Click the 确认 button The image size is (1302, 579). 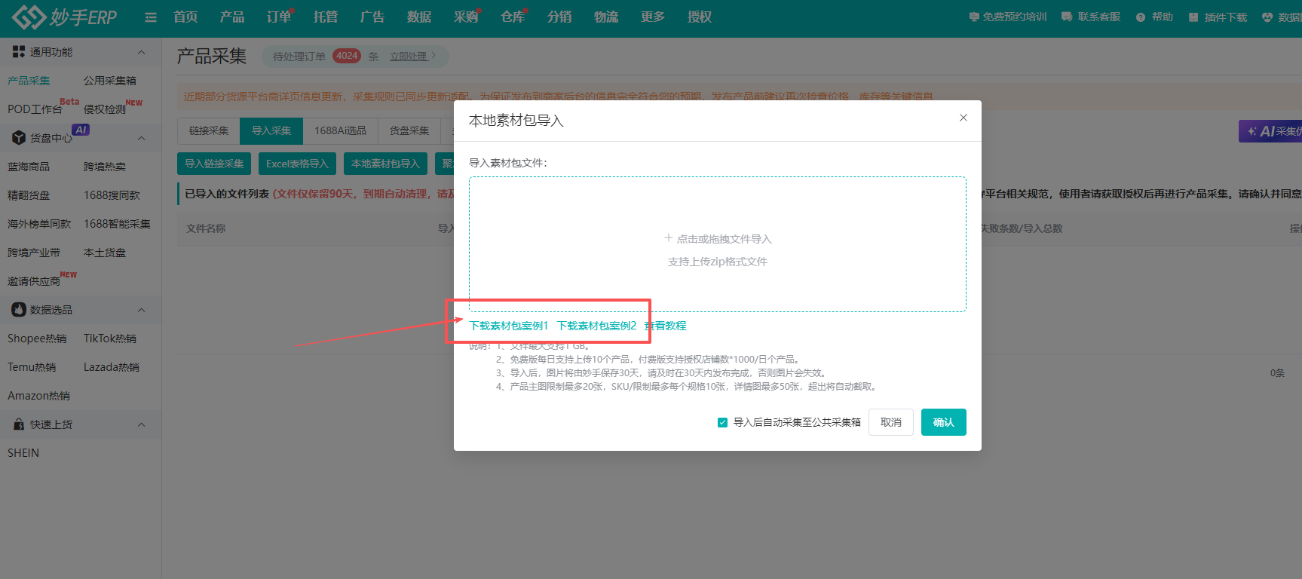[943, 422]
